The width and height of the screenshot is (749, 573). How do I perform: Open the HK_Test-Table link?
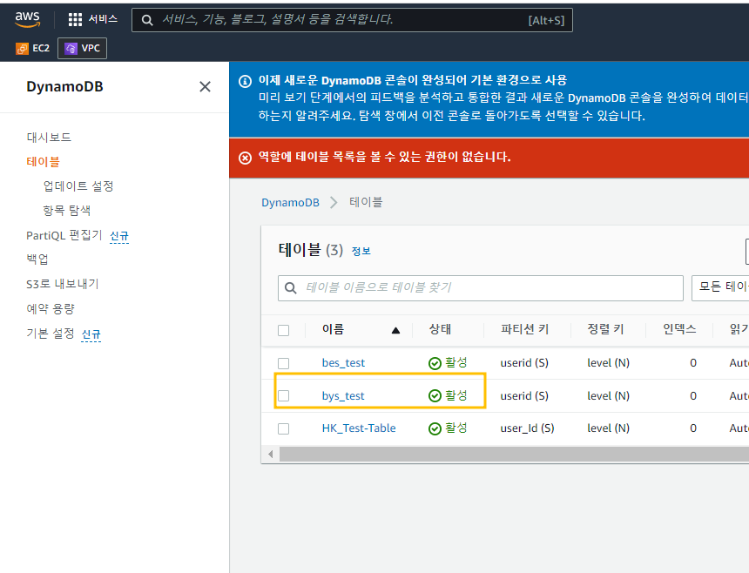click(x=359, y=428)
